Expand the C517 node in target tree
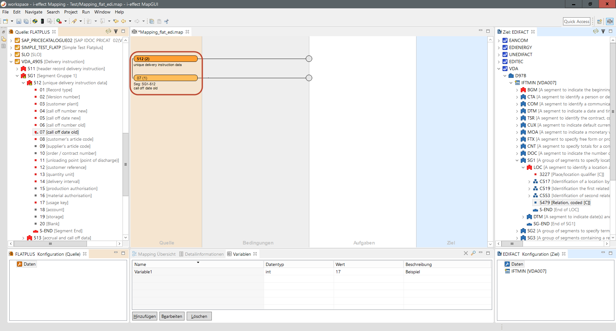616x331 pixels. coord(529,182)
